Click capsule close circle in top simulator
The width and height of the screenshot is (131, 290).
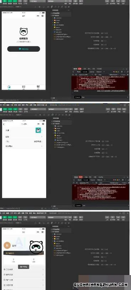coord(43,16)
